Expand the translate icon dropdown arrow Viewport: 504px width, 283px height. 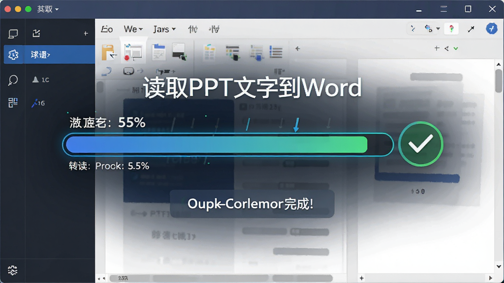tap(438, 29)
